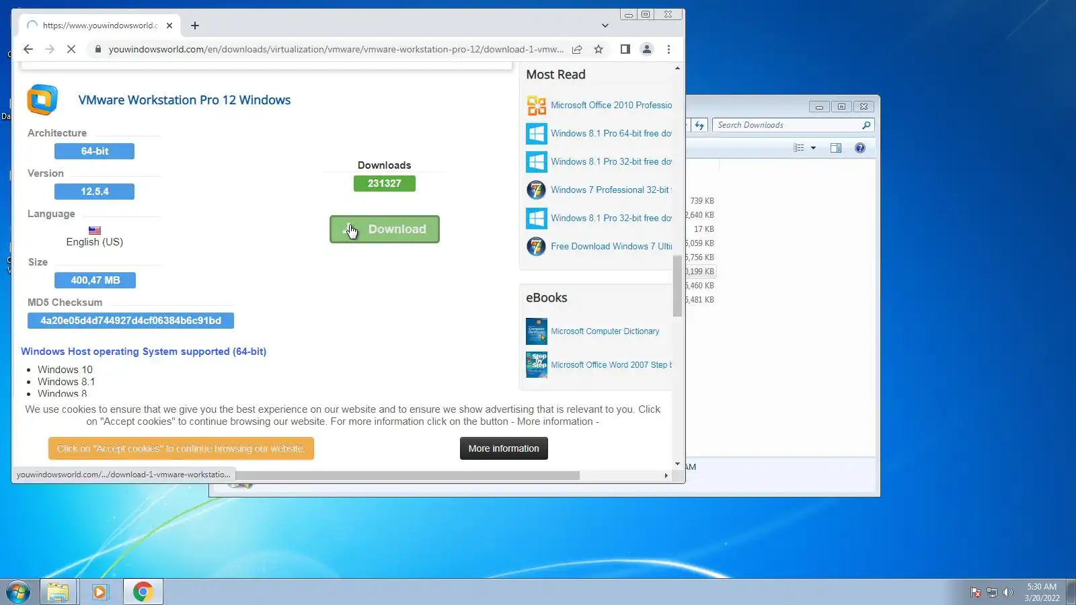This screenshot has height=605, width=1076.
Task: Click the Windows 7 Professional 32-bit icon
Action: point(537,190)
